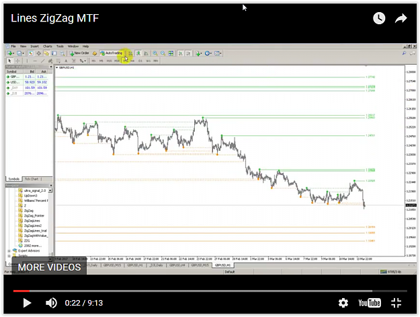Open the Profiles toolbar icon
The height and width of the screenshot is (317, 420).
click(x=19, y=53)
